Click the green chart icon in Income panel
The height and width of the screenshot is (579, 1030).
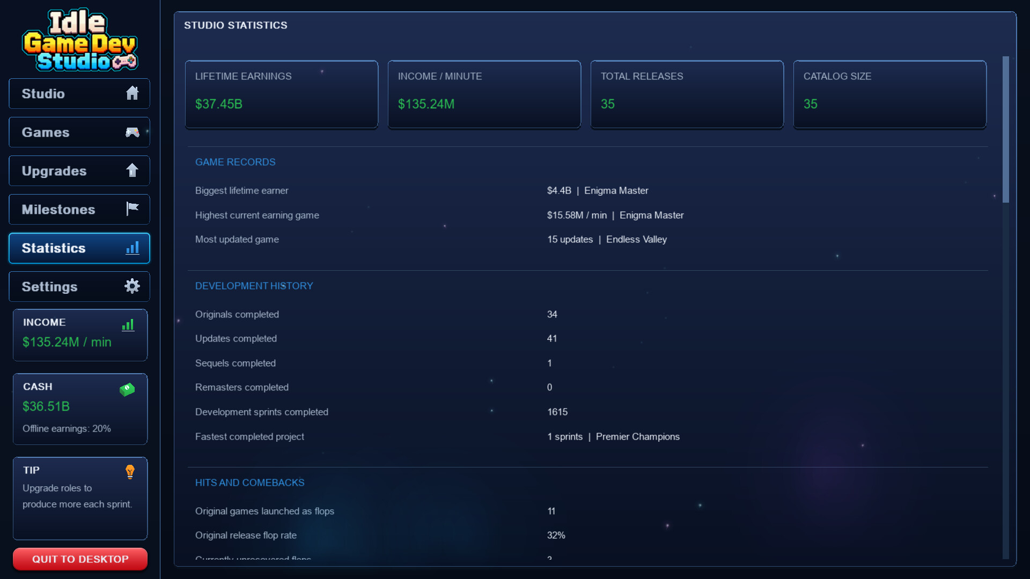click(x=128, y=325)
